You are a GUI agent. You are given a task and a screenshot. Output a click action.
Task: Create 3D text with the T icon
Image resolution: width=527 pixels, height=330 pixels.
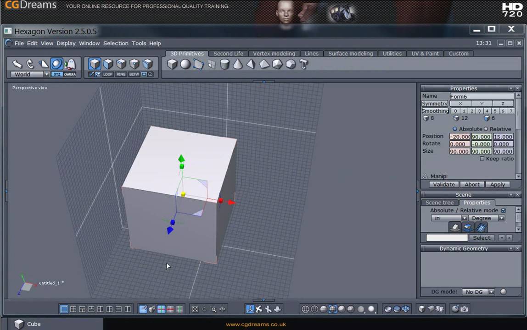click(303, 64)
